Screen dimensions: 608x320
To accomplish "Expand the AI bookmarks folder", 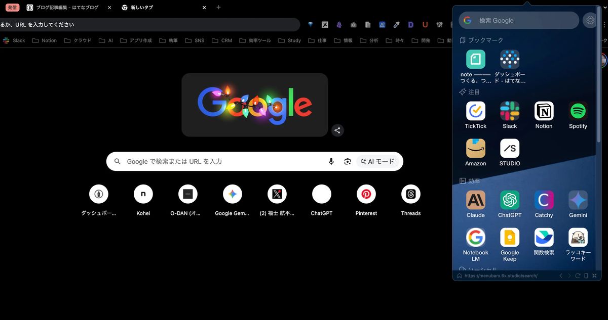I will click(x=106, y=40).
